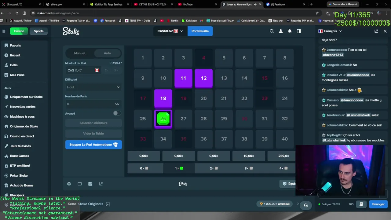
Task: Open Demander à Gemini button
Action: tap(342, 4)
